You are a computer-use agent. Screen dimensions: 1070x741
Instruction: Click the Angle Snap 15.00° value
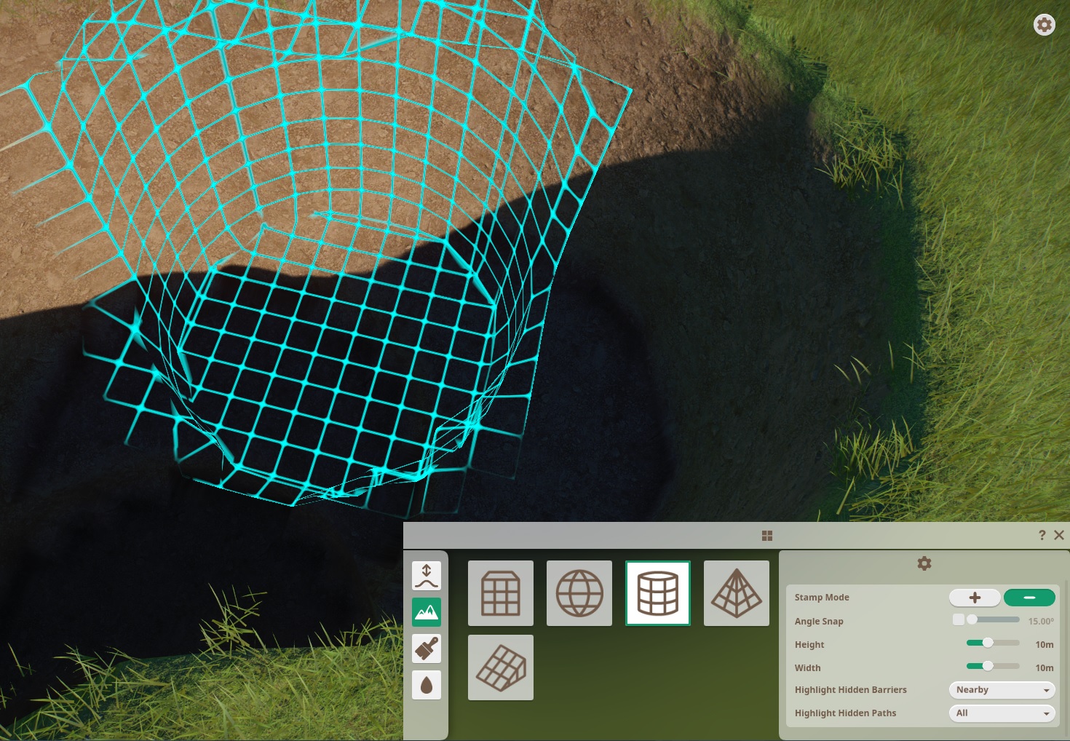1041,621
